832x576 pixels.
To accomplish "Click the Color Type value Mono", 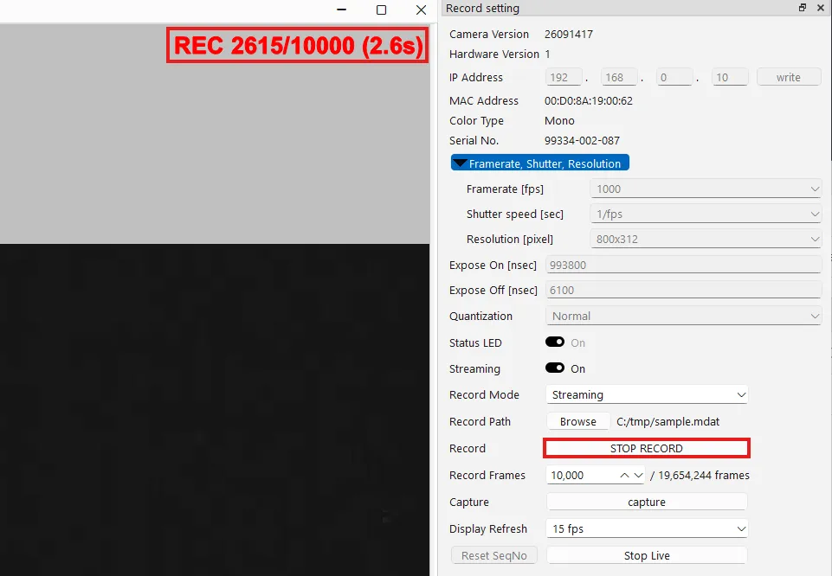I will [559, 120].
